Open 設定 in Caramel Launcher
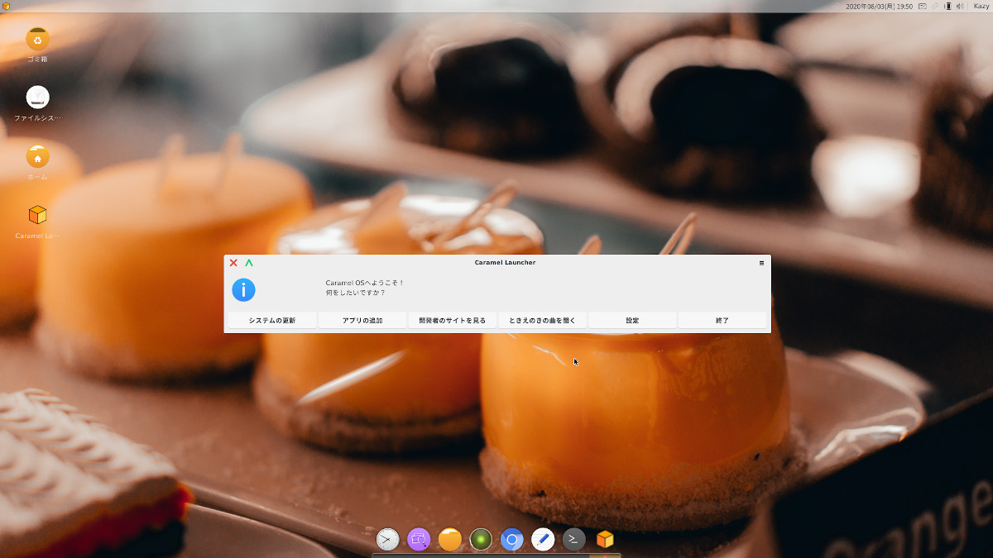Image resolution: width=993 pixels, height=558 pixels. tap(632, 320)
